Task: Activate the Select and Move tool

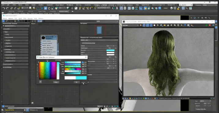Action: click(x=45, y=8)
